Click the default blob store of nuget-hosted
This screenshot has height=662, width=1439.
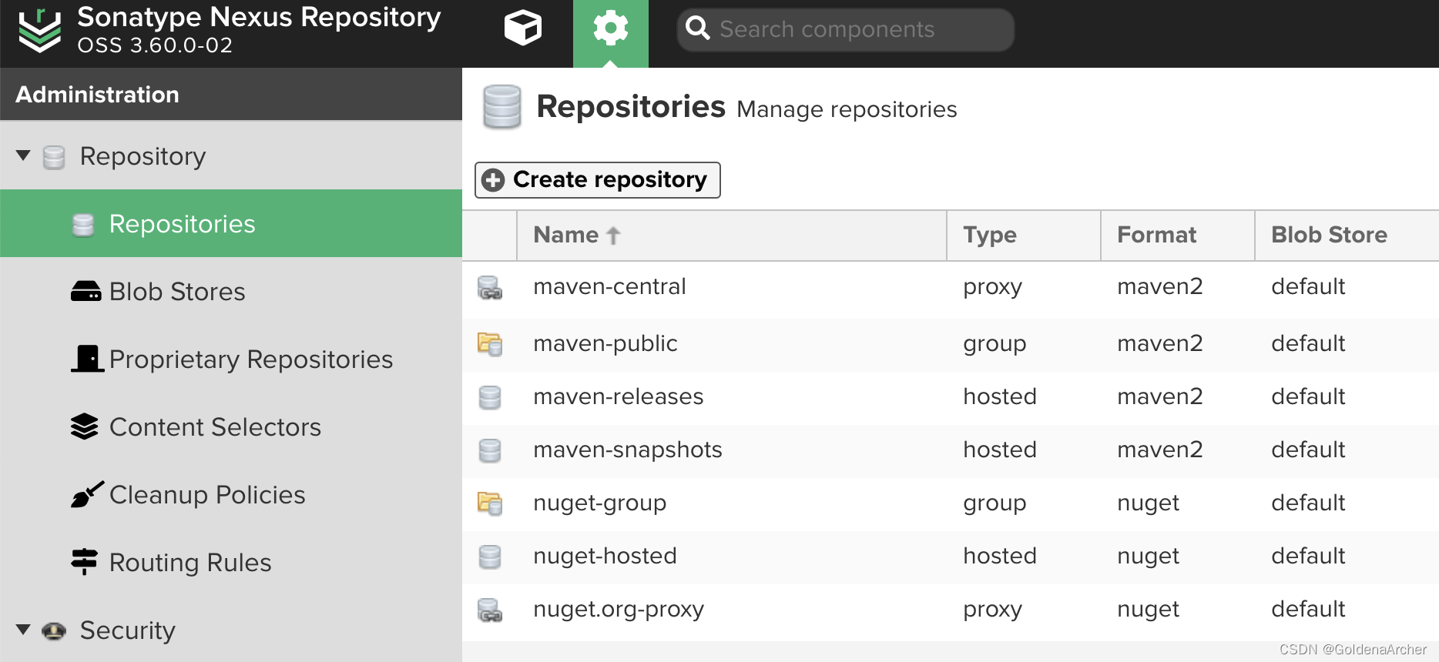(1308, 556)
